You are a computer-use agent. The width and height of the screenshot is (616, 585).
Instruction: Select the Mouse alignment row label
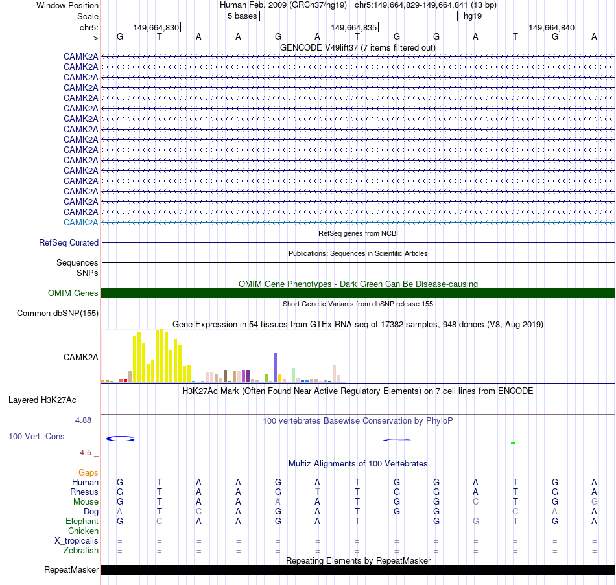(86, 502)
